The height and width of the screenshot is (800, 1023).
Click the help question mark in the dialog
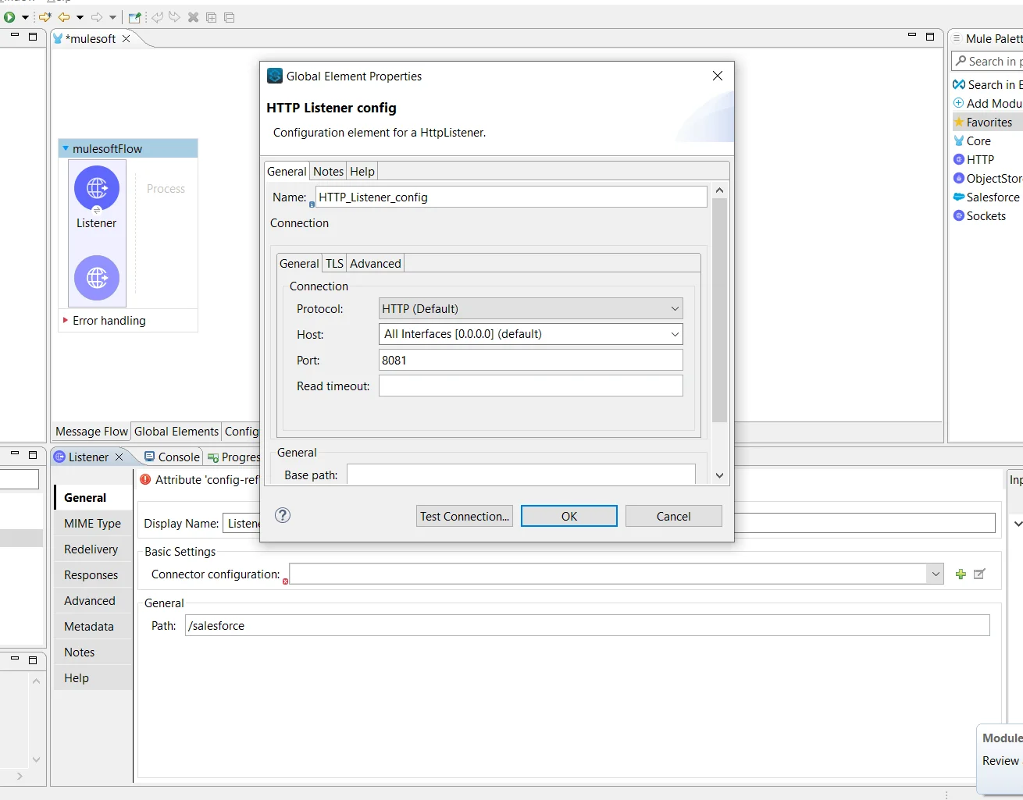coord(282,515)
